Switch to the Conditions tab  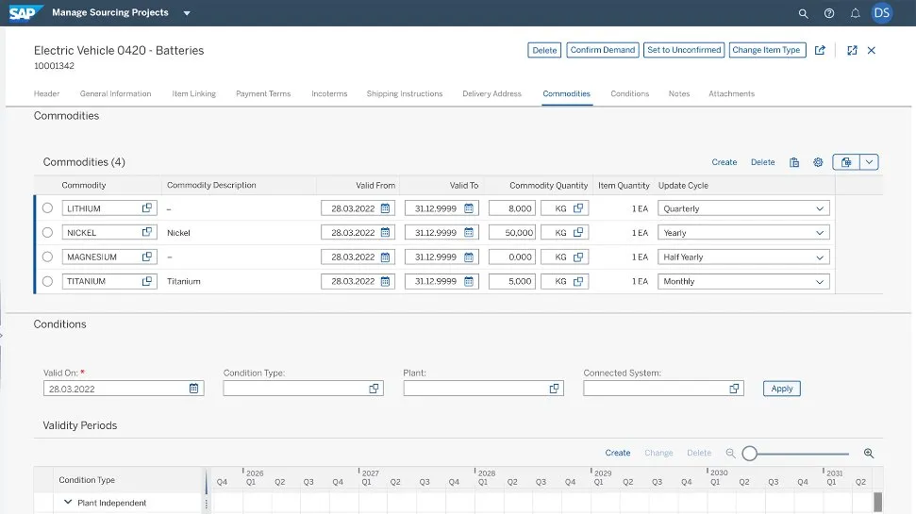629,93
